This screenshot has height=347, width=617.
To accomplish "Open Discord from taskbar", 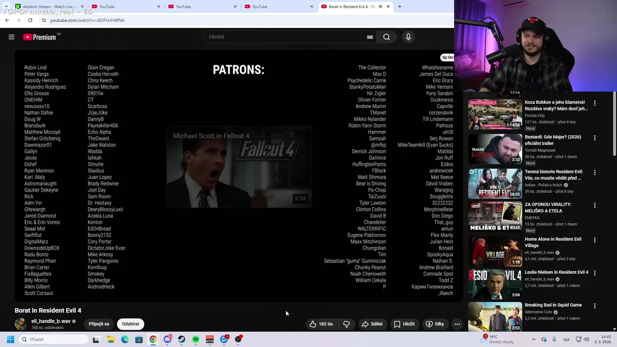I will [x=167, y=339].
